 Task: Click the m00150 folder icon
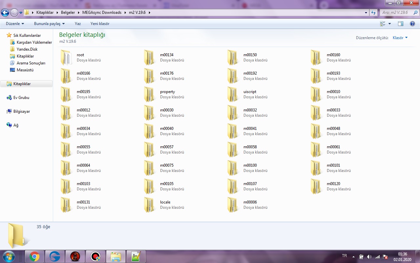tap(233, 58)
